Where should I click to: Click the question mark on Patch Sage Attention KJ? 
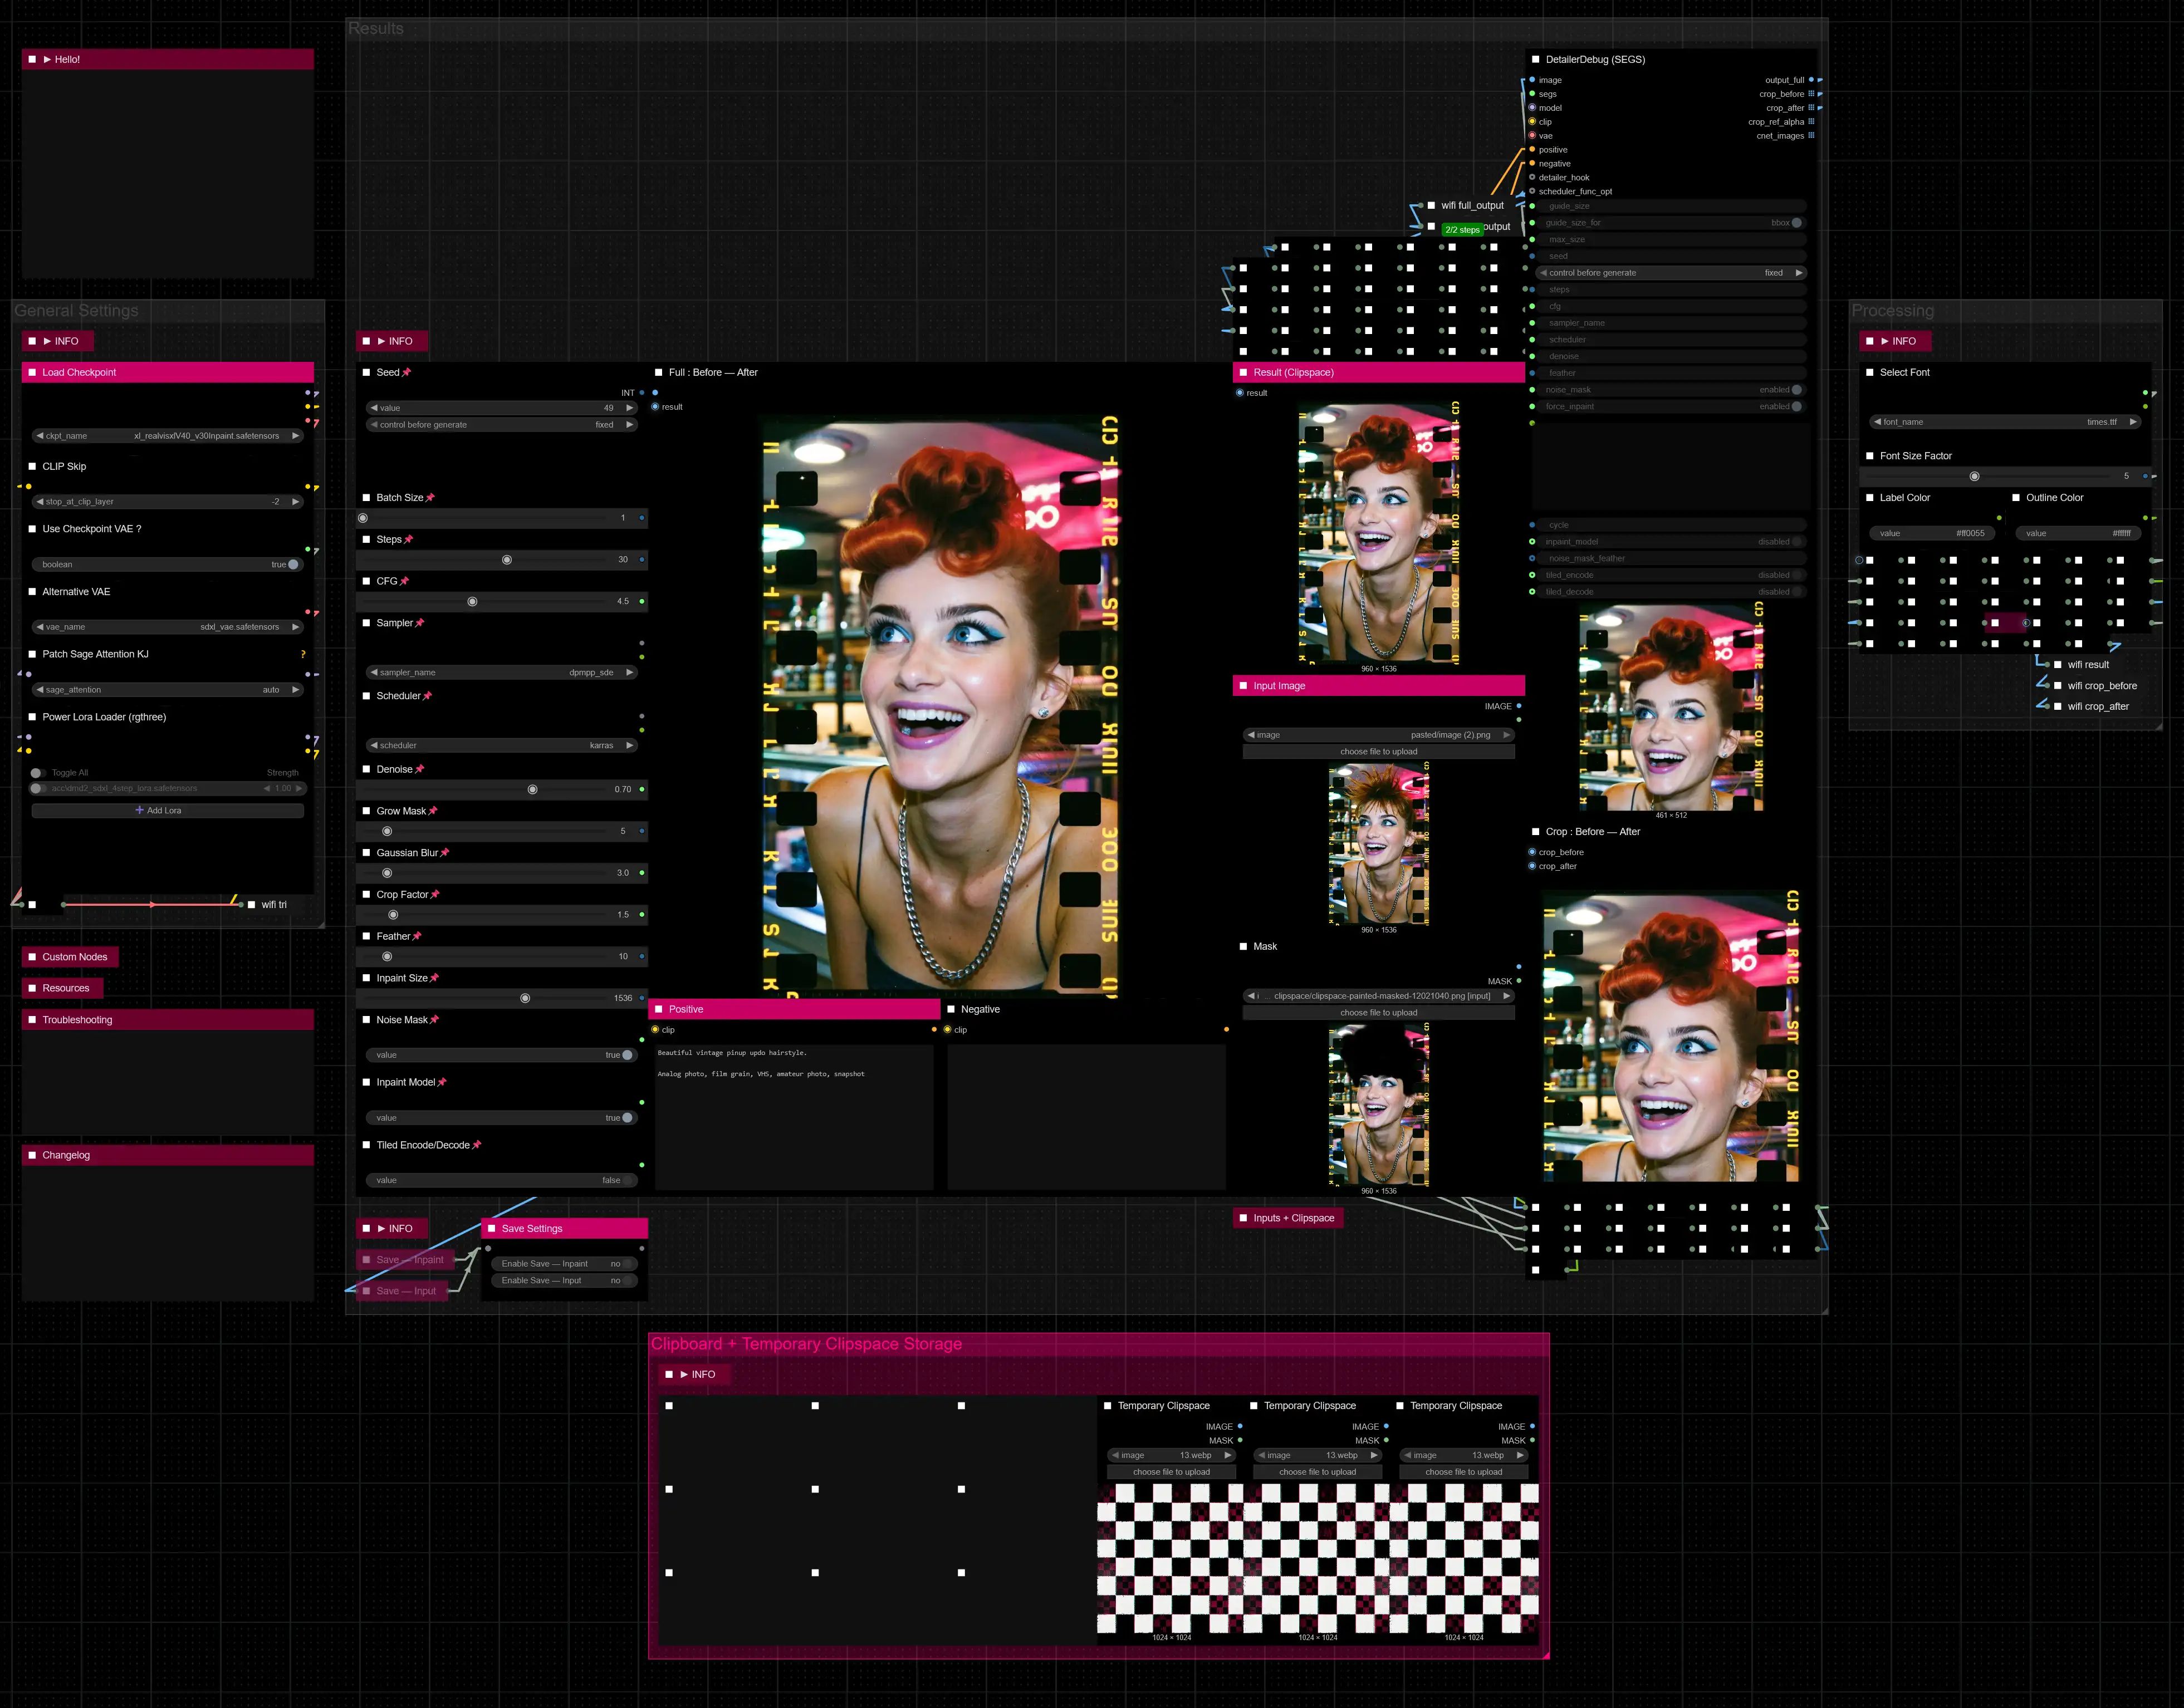[303, 654]
